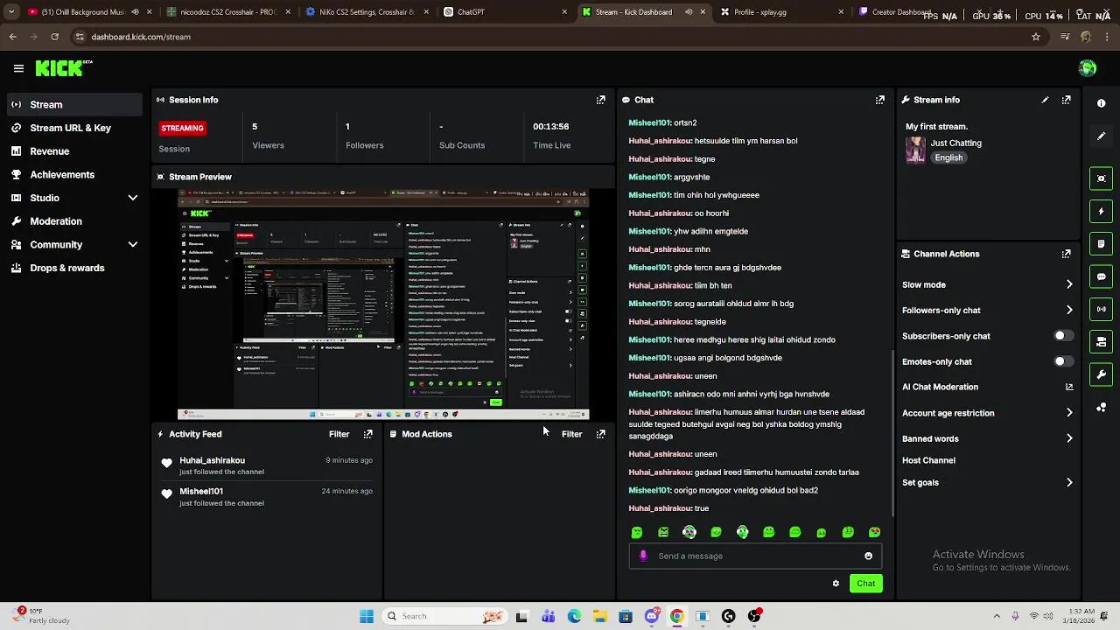Click the pencil edit-layout icon in right sidebar
The image size is (1120, 630).
[1101, 136]
